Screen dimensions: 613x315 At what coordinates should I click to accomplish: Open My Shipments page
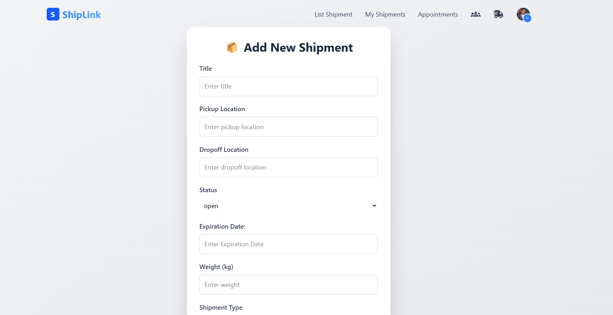tap(385, 15)
